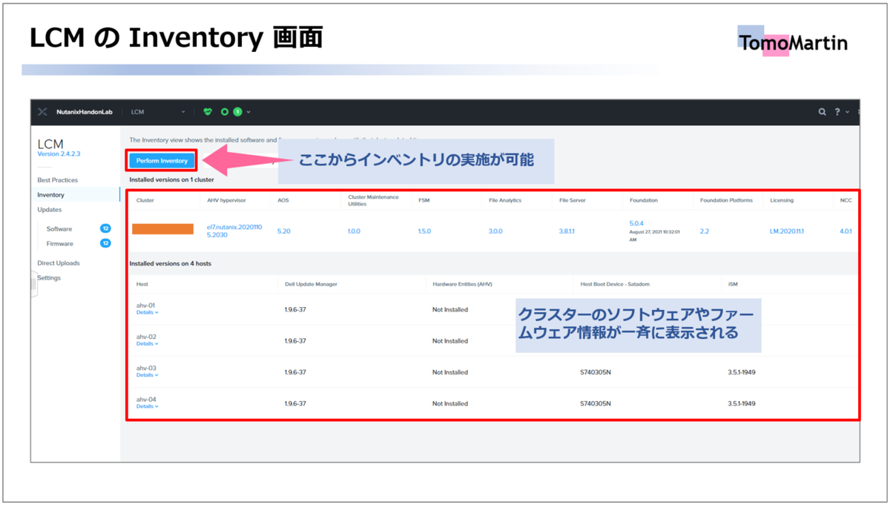Click the search magnifier icon
This screenshot has height=505, width=890.
click(x=822, y=112)
